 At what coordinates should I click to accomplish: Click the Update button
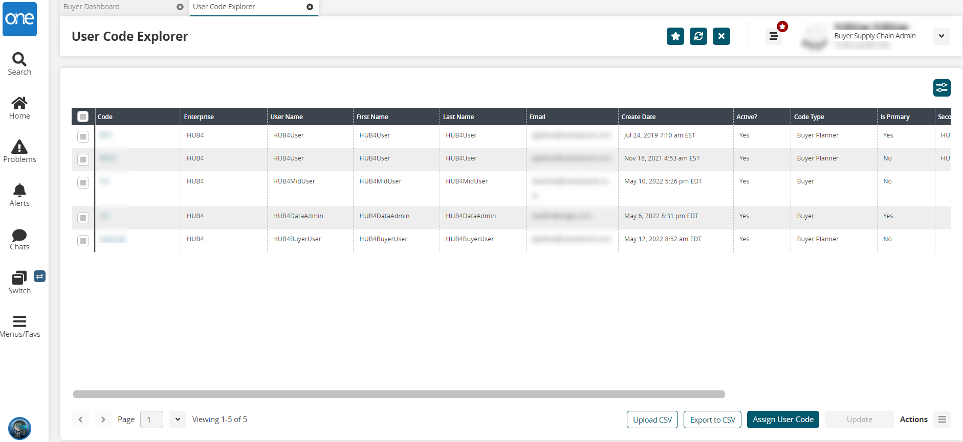(859, 420)
